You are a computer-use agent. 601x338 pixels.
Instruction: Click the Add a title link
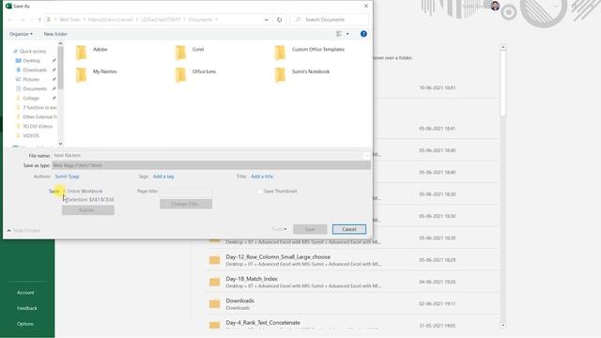click(x=262, y=177)
